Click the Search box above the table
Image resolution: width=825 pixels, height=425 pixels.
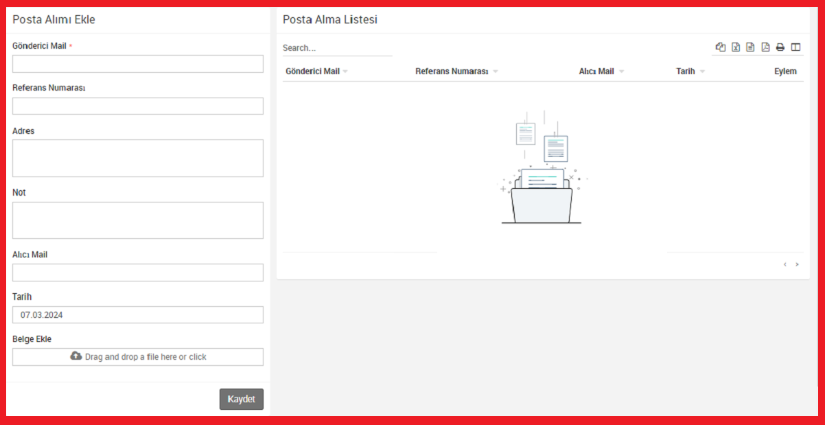coord(337,48)
